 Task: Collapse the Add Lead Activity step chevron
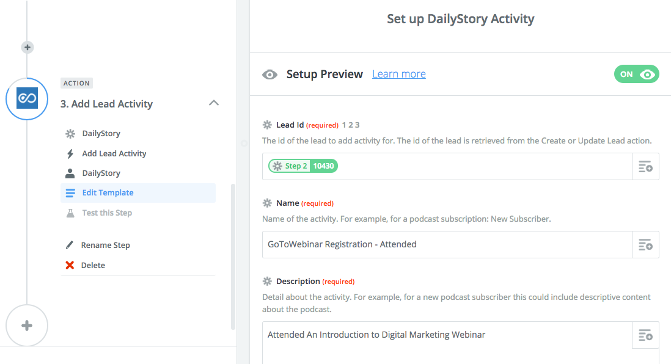(x=213, y=103)
